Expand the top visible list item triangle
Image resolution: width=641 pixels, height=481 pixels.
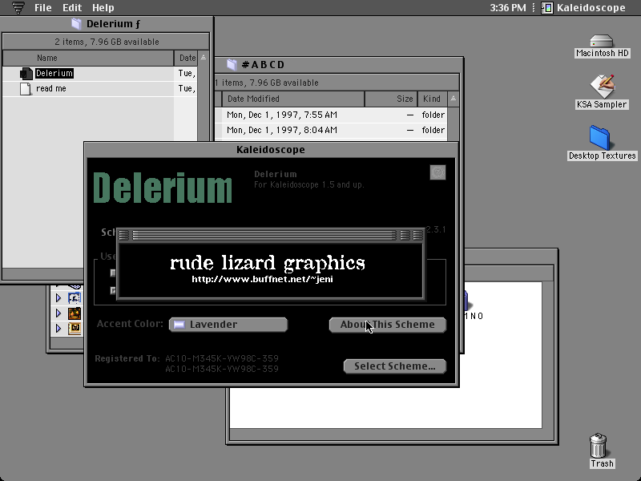coord(58,297)
